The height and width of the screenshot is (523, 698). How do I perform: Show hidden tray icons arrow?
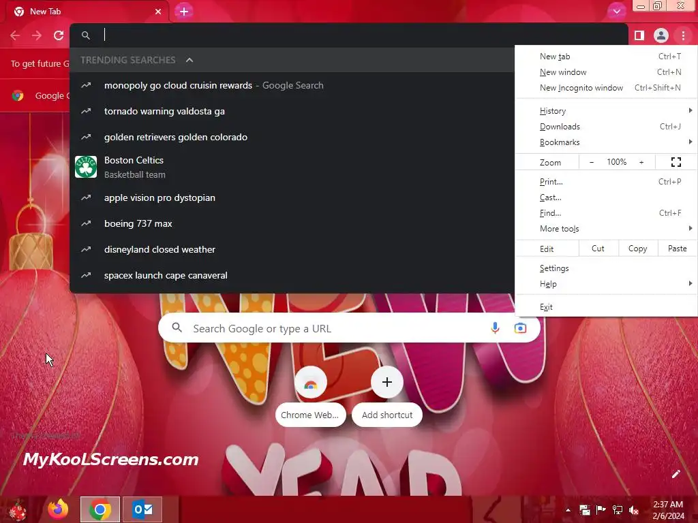click(568, 510)
